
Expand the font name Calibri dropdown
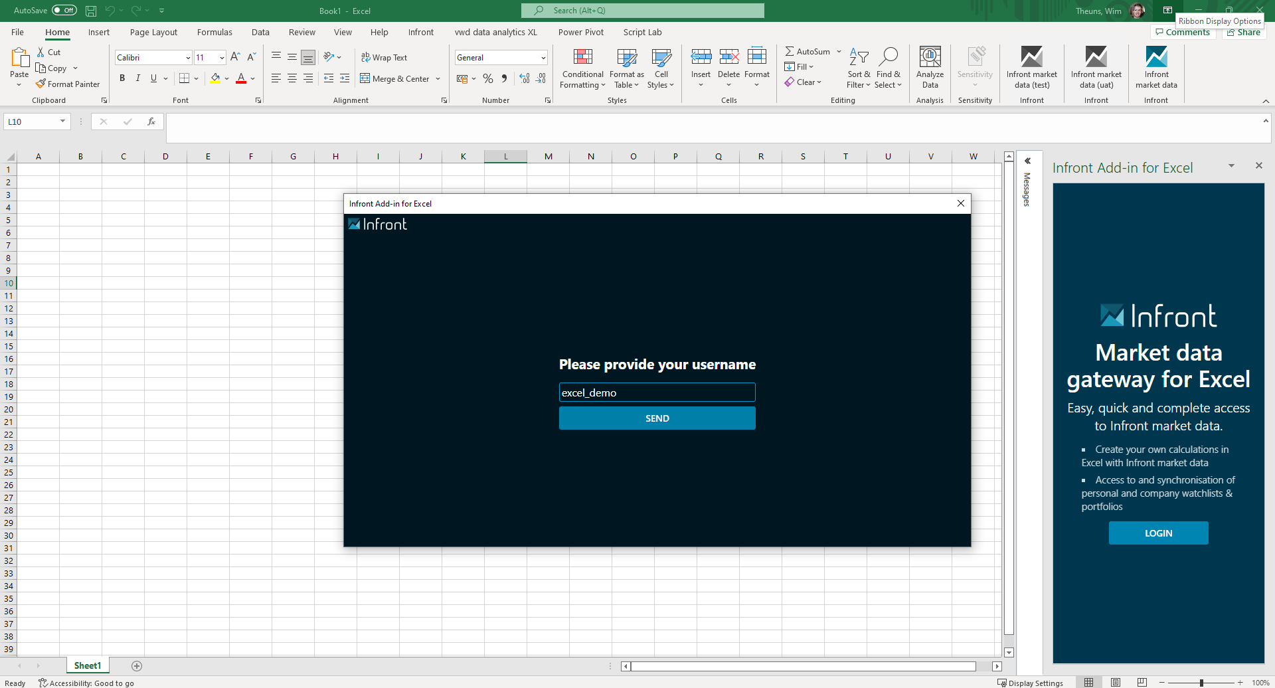pos(188,58)
